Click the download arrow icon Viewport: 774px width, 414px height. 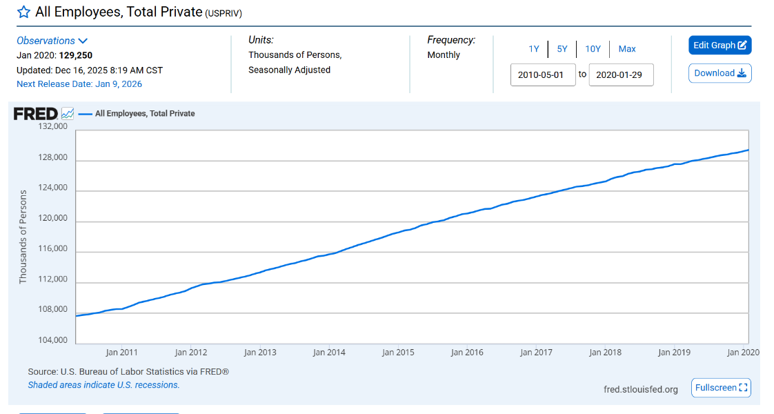(x=742, y=73)
